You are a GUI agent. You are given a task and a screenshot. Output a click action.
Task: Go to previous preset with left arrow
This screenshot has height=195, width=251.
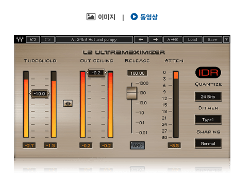coord(141,40)
